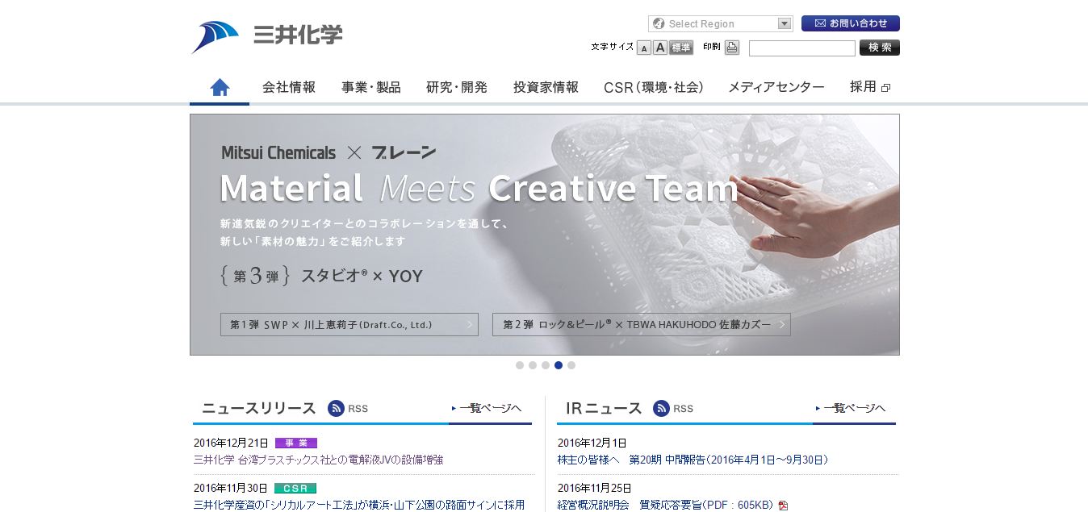Open 投資家情報 menu
The image size is (1088, 512).
pos(546,87)
